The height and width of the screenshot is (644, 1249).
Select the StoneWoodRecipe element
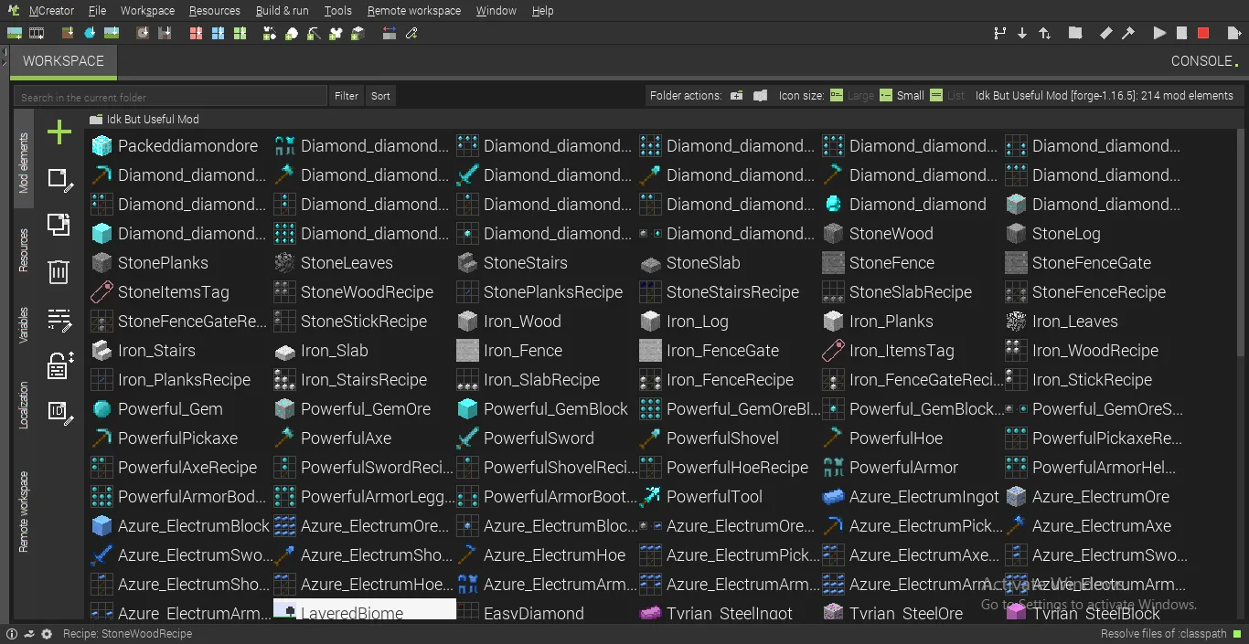[355, 292]
